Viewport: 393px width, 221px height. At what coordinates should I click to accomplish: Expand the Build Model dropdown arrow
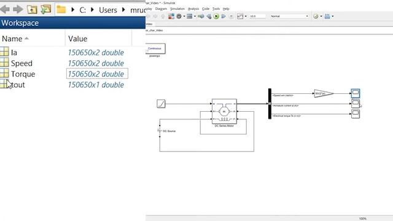point(333,17)
